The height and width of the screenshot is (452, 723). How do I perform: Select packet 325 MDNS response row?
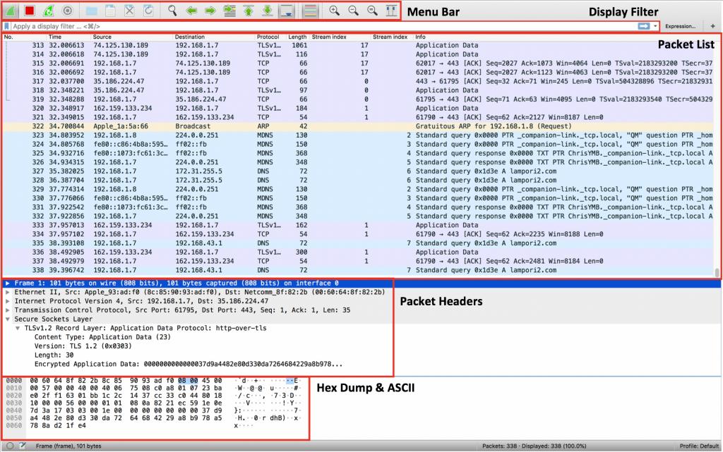(359, 153)
